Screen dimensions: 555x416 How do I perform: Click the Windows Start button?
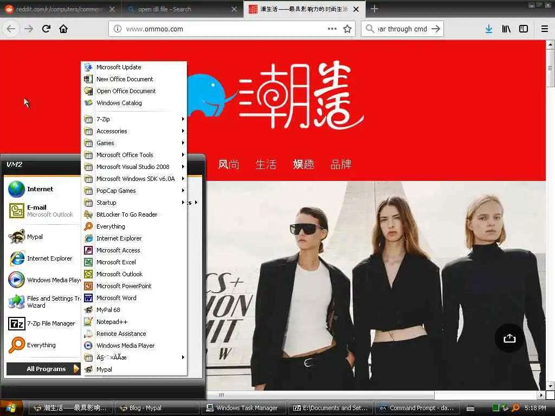coord(11,408)
